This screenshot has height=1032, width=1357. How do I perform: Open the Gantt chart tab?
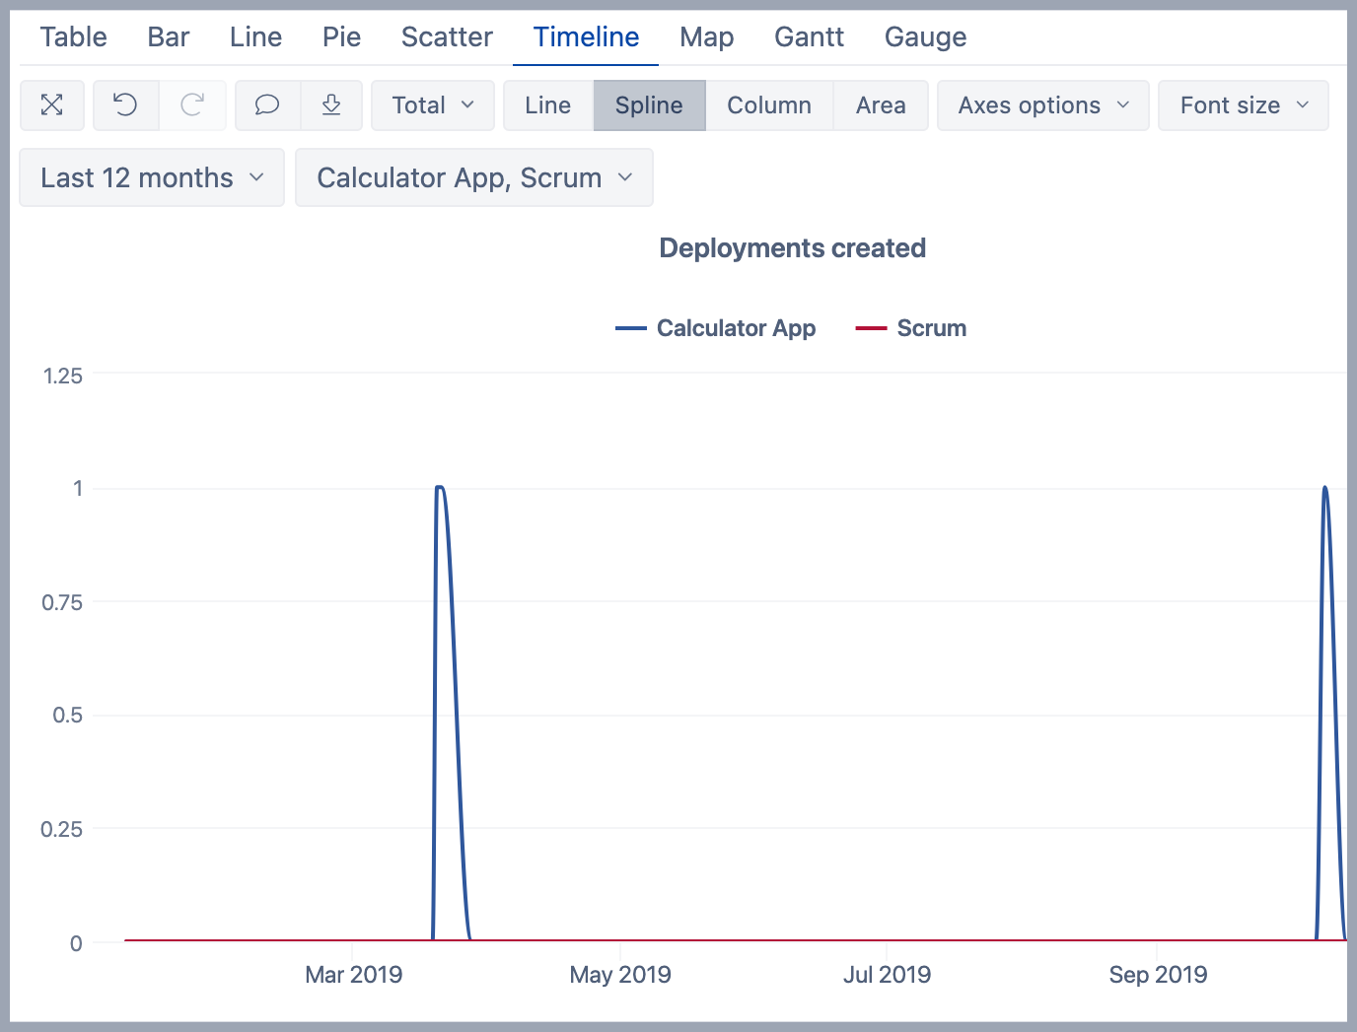tap(809, 37)
